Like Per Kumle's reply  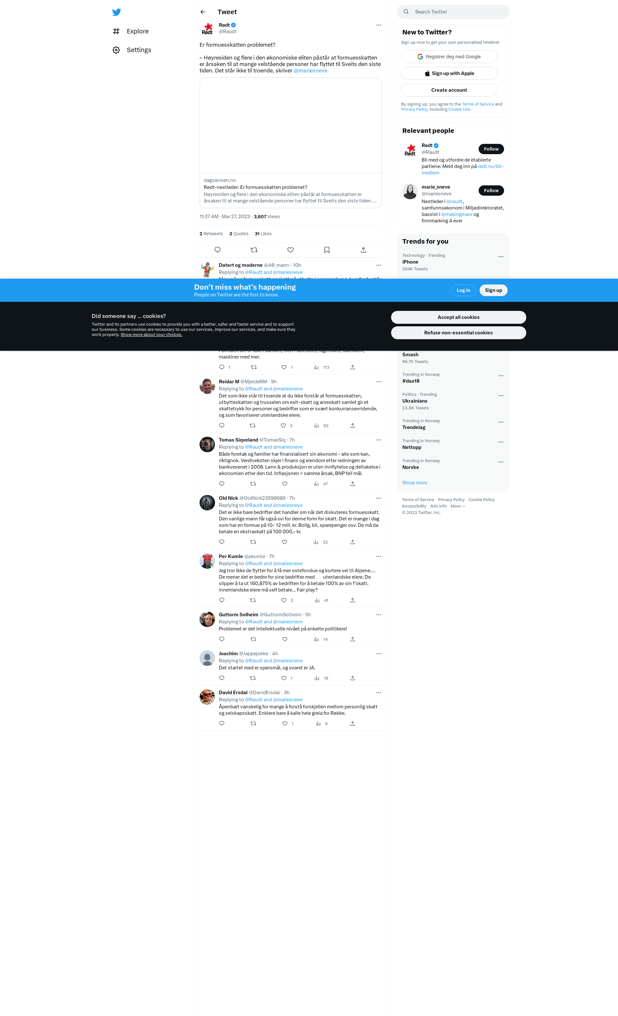284,601
